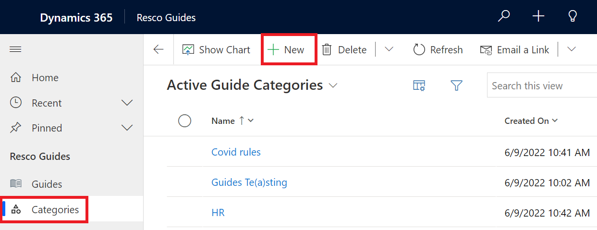Select Guides in the left navigation
Screen dimensions: 597x230
47,184
